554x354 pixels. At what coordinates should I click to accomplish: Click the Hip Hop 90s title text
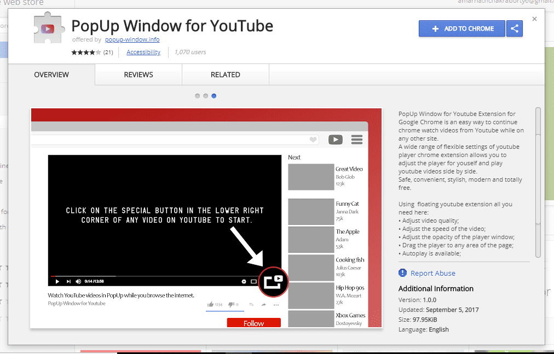click(350, 288)
